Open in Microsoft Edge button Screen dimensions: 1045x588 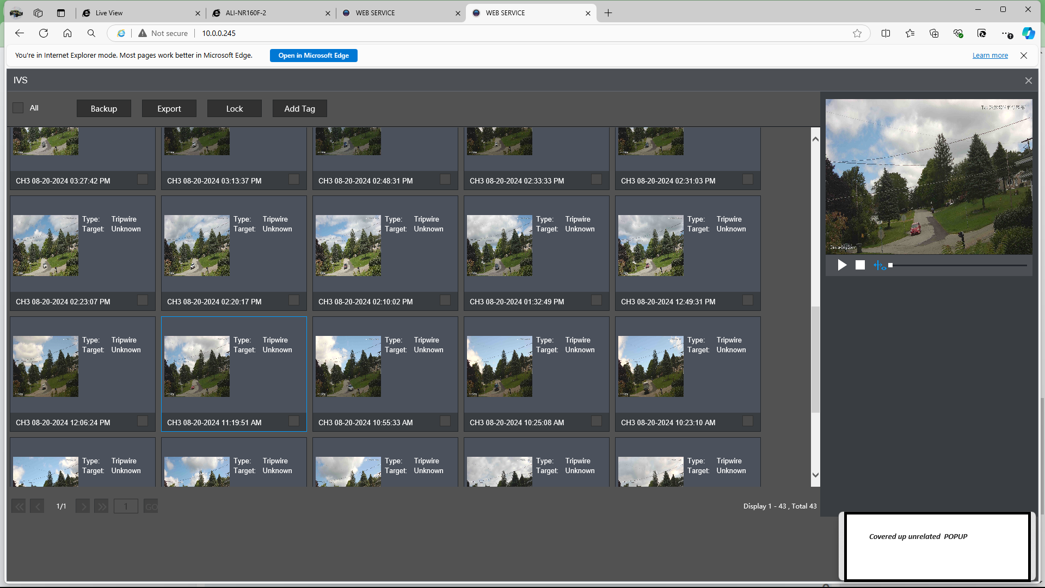[313, 56]
